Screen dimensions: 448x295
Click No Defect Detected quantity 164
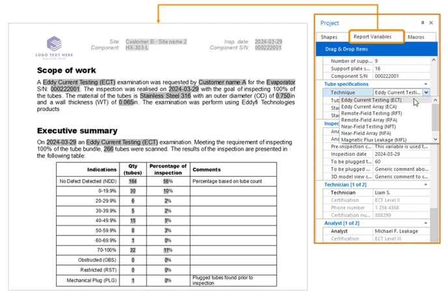pyautogui.click(x=133, y=181)
